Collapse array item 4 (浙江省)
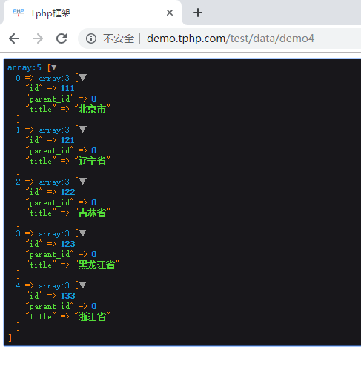 (x=82, y=285)
